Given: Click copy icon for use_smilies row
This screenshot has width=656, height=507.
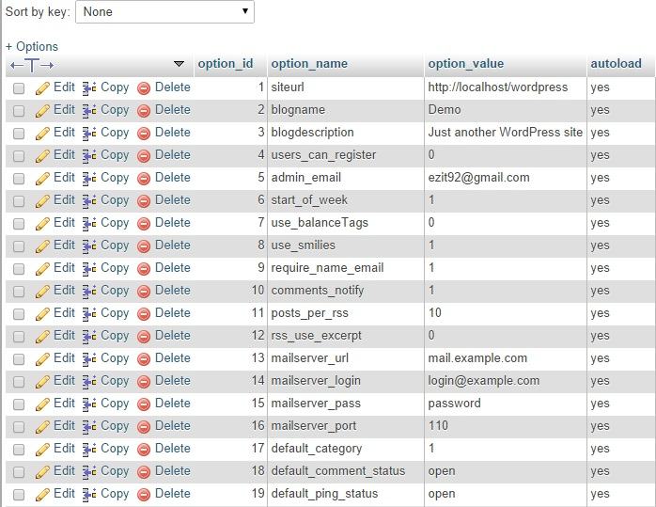Looking at the screenshot, I should coord(89,246).
